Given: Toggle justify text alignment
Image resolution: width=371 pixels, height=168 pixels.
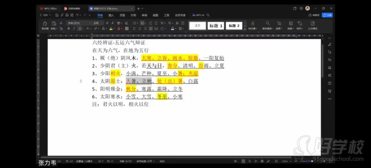Looking at the screenshot, I should [151, 29].
